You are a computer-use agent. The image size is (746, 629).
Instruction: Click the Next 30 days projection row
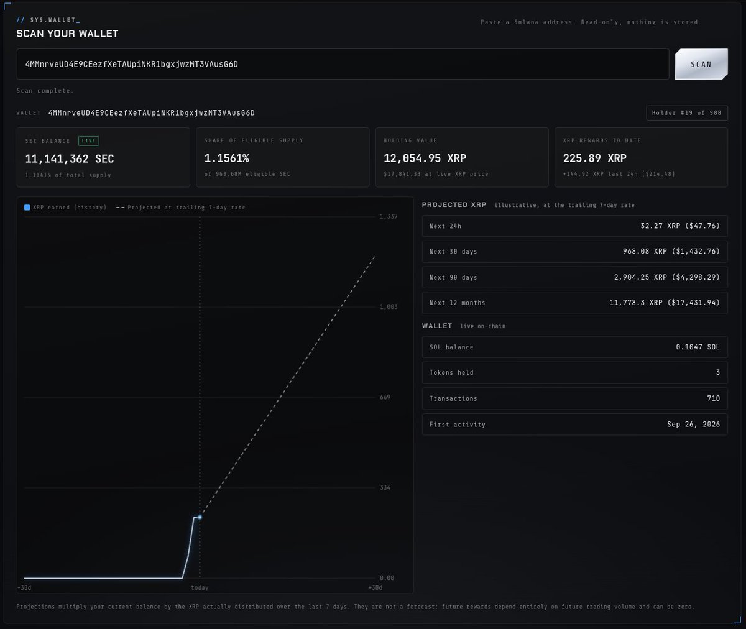tap(574, 252)
